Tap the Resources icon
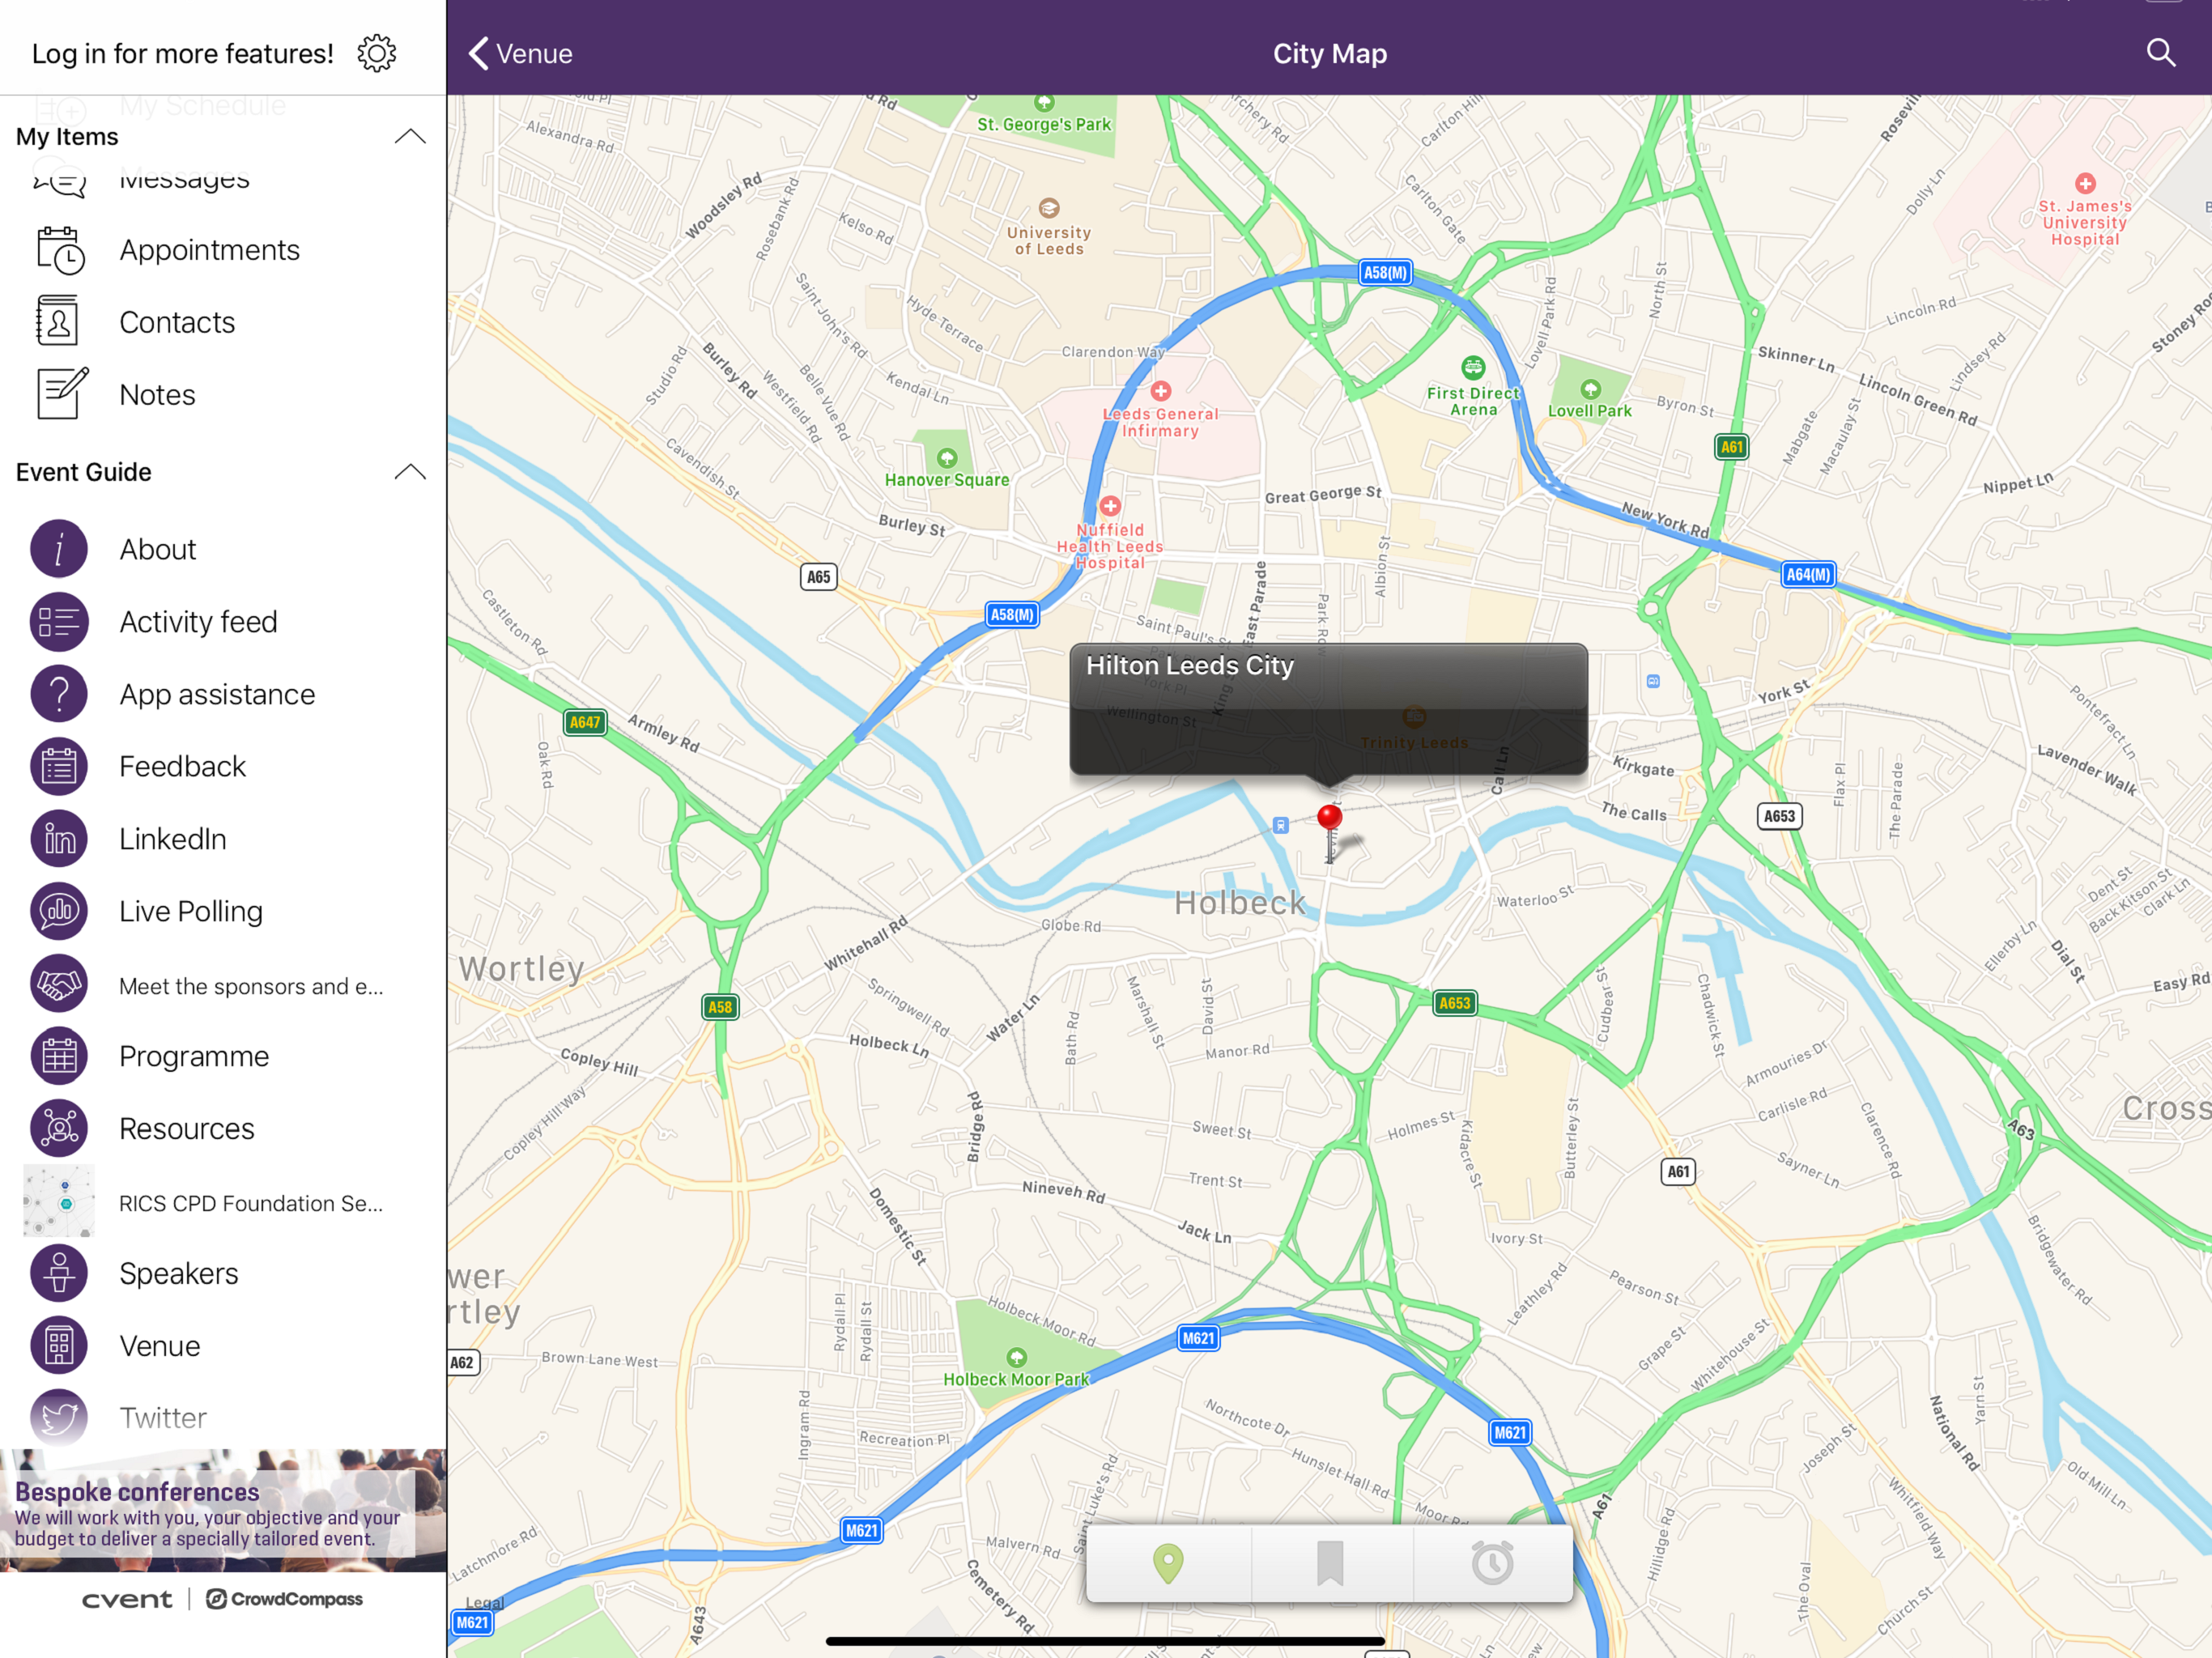The width and height of the screenshot is (2212, 1658). pyautogui.click(x=59, y=1129)
